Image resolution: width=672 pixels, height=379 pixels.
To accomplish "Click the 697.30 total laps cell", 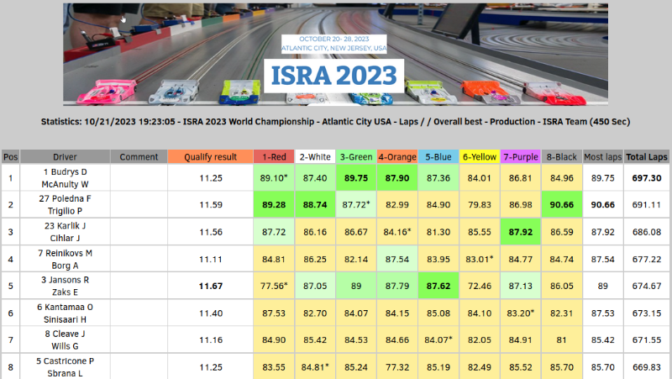I will point(645,178).
